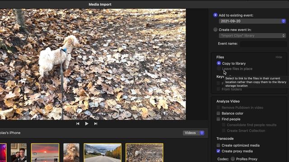Enable Create optimized media
Screen dimensions: 289x162
(219, 145)
